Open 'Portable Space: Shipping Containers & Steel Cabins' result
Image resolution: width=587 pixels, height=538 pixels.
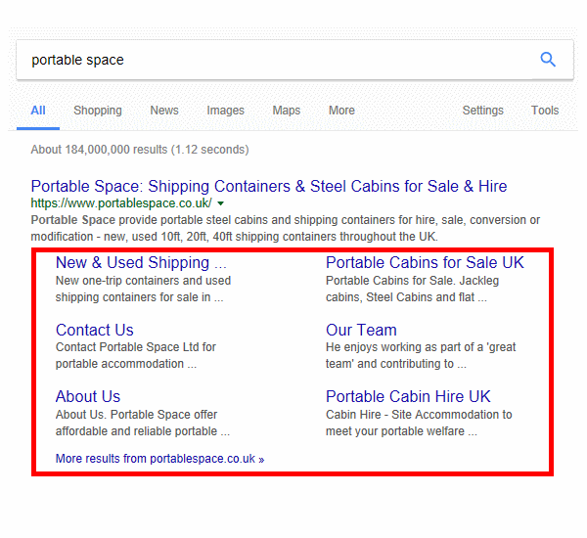point(269,187)
